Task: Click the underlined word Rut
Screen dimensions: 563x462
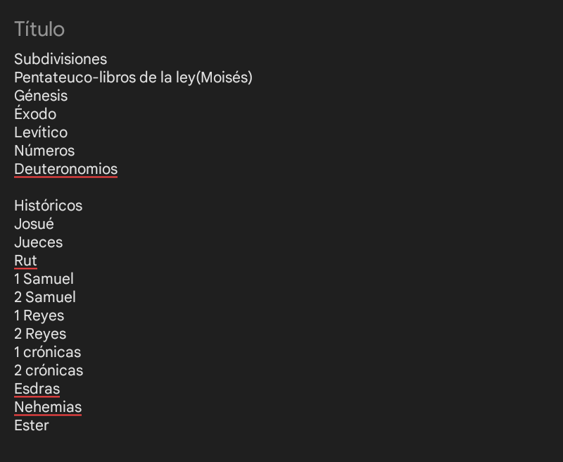Action: coord(25,261)
